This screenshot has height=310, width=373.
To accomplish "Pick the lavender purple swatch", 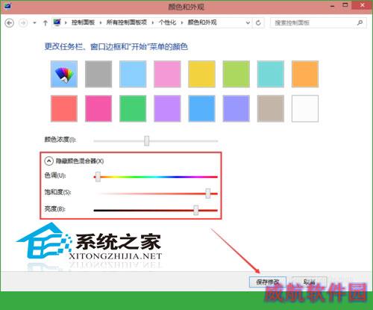I will click(167, 108).
